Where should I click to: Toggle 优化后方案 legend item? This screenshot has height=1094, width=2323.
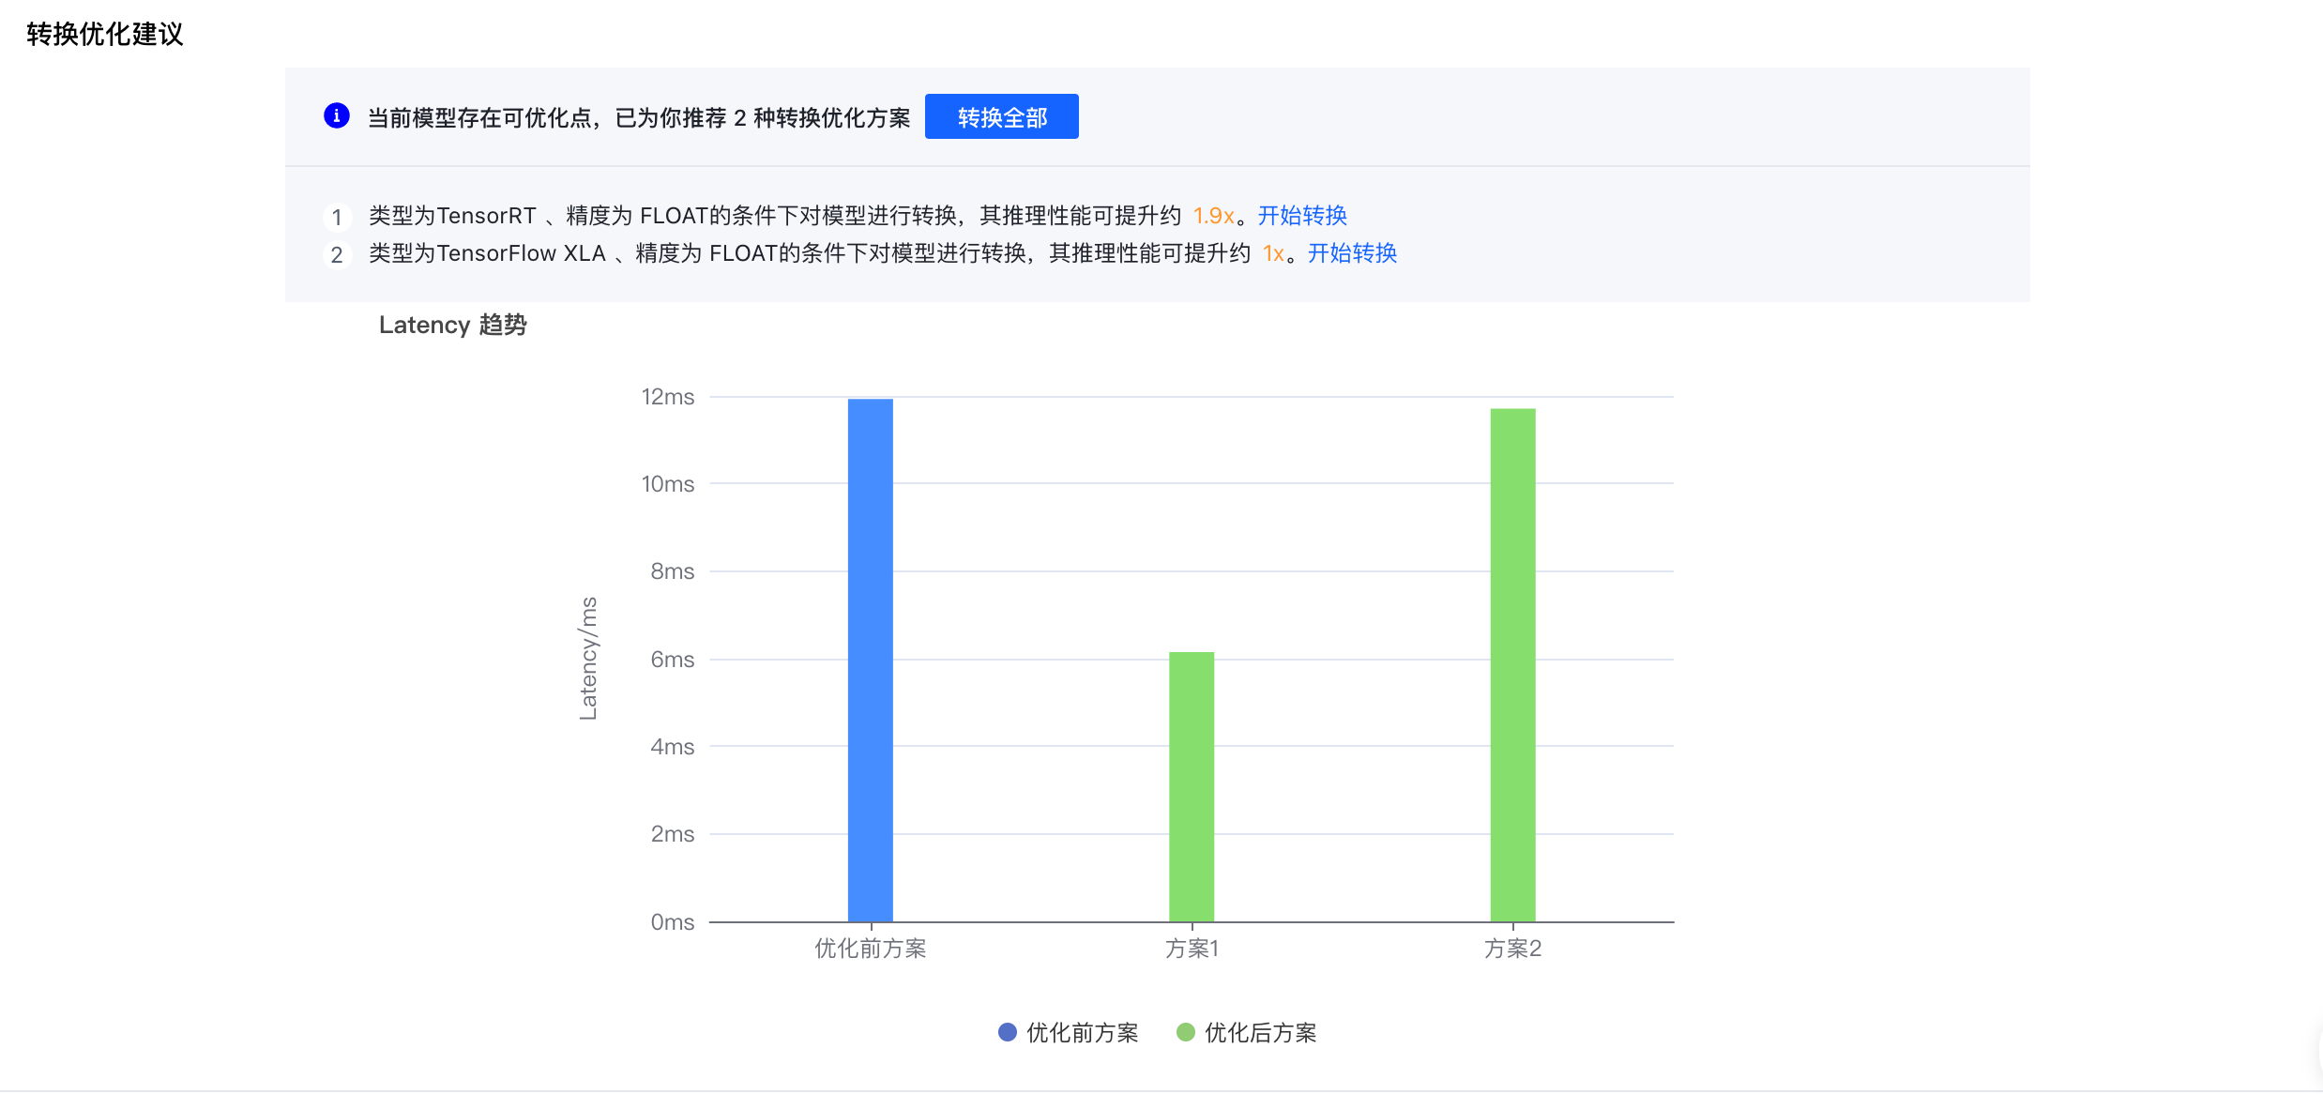[x=1259, y=1033]
